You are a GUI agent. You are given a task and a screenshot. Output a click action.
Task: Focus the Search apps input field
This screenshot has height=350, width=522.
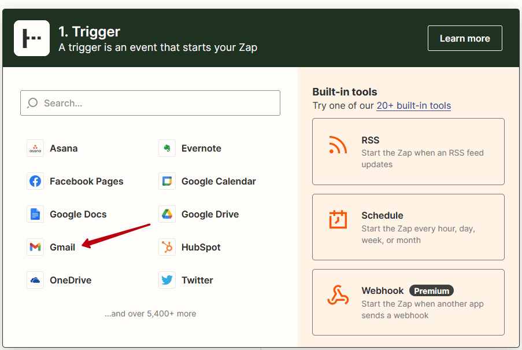pyautogui.click(x=150, y=103)
